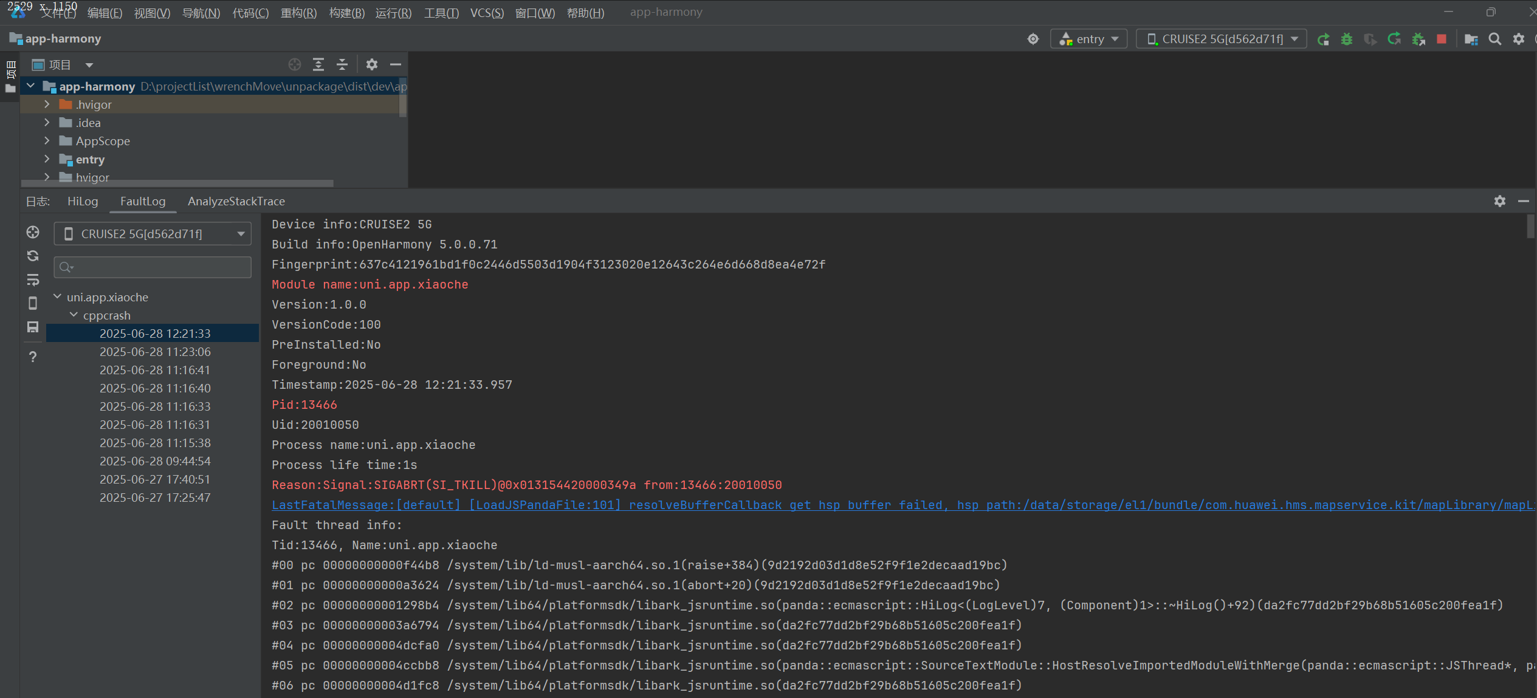Image resolution: width=1537 pixels, height=698 pixels.
Task: Open CRUISE2 5G device dropdown in top toolbar
Action: (x=1222, y=39)
